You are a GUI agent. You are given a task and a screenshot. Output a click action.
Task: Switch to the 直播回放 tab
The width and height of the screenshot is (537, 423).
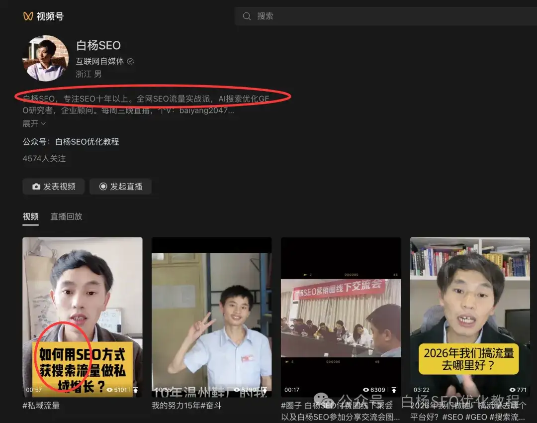66,216
